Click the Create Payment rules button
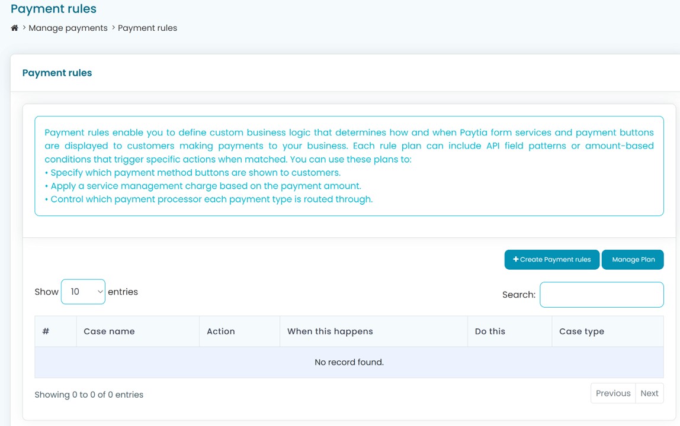The width and height of the screenshot is (680, 426). (551, 260)
